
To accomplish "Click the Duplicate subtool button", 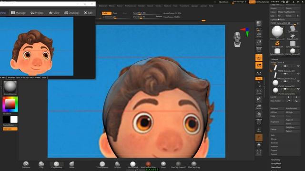I will click(x=277, y=122).
